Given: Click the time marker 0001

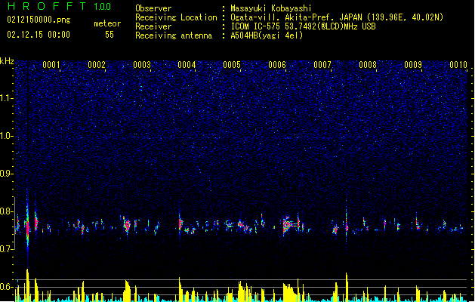Looking at the screenshot, I should [x=51, y=65].
